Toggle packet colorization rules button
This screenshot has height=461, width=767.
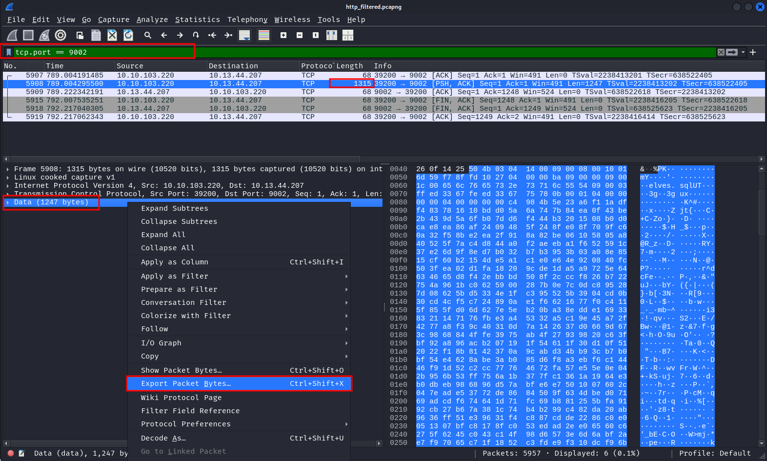coord(264,35)
